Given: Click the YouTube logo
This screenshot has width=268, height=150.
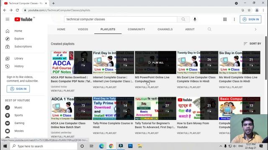Looking at the screenshot, I should click(x=23, y=20).
